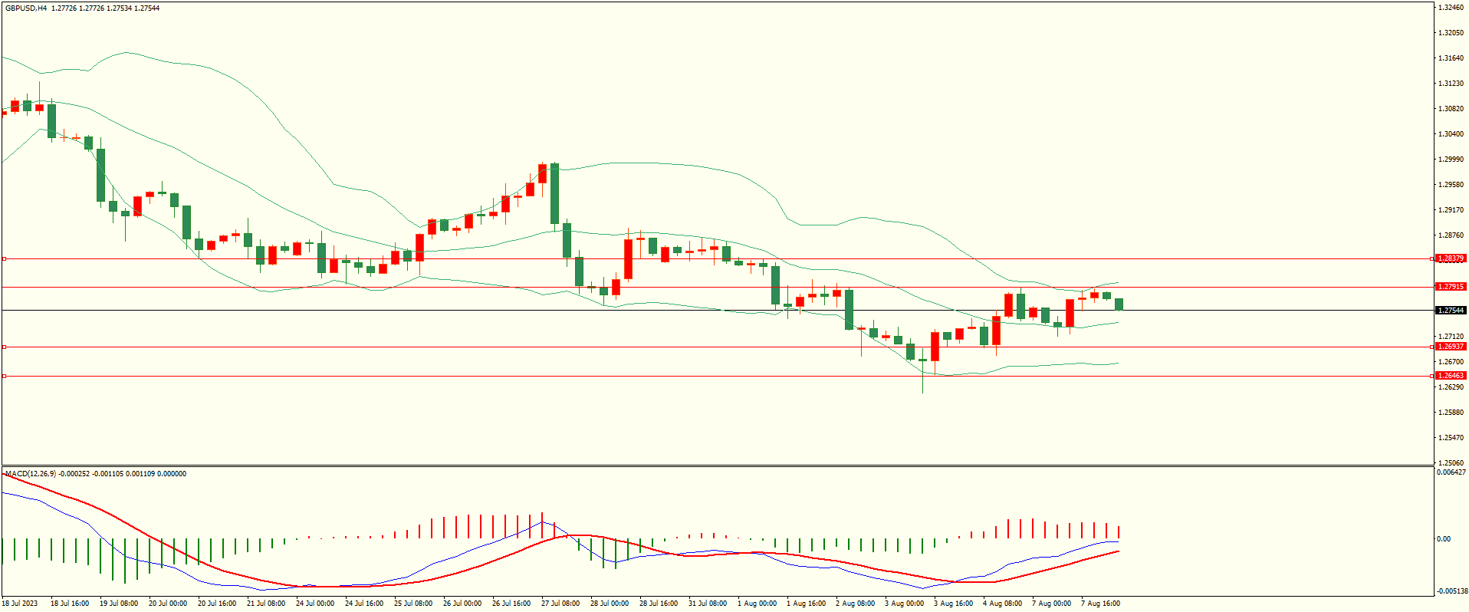Click the 1.32050 value on the price axis
Viewport: 1469px width, 612px height.
tap(1451, 33)
